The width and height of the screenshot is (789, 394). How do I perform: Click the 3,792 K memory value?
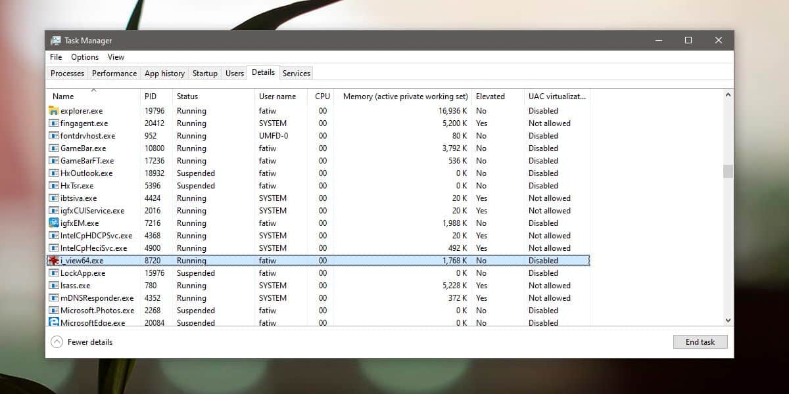pyautogui.click(x=454, y=148)
